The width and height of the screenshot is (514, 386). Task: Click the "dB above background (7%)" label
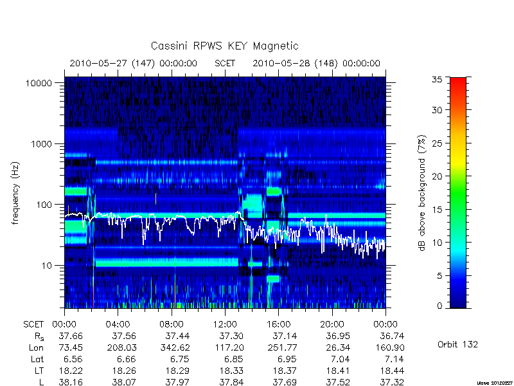click(x=422, y=193)
